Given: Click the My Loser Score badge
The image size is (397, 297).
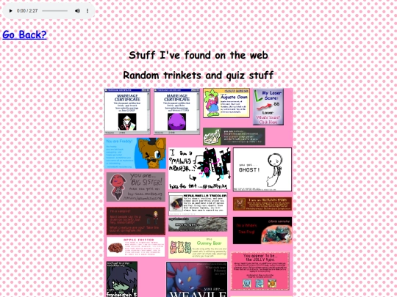Looking at the screenshot, I should 268,106.
